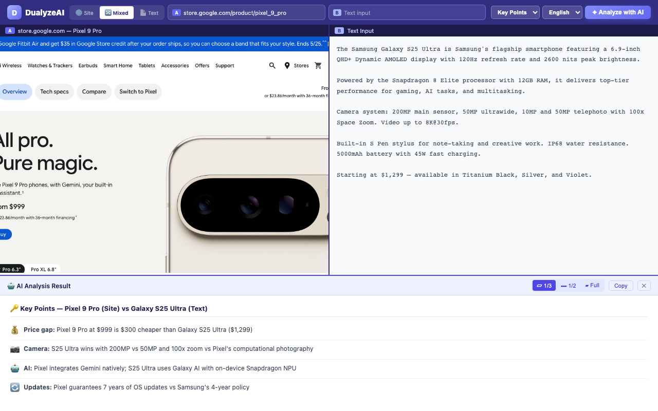Select the Overview pill
The image size is (658, 411).
pos(15,92)
